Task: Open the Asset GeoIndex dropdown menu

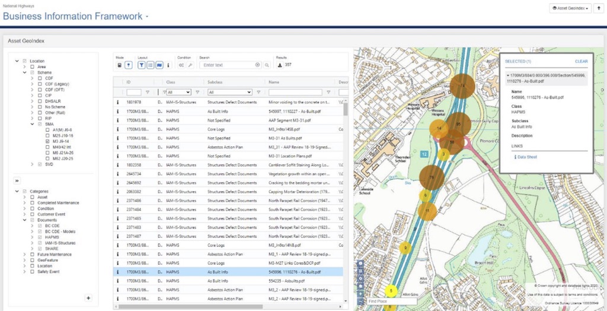Action: [570, 8]
